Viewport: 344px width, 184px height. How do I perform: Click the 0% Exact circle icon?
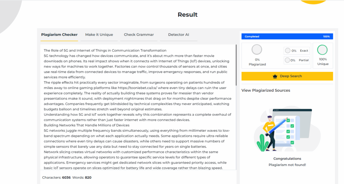point(288,51)
